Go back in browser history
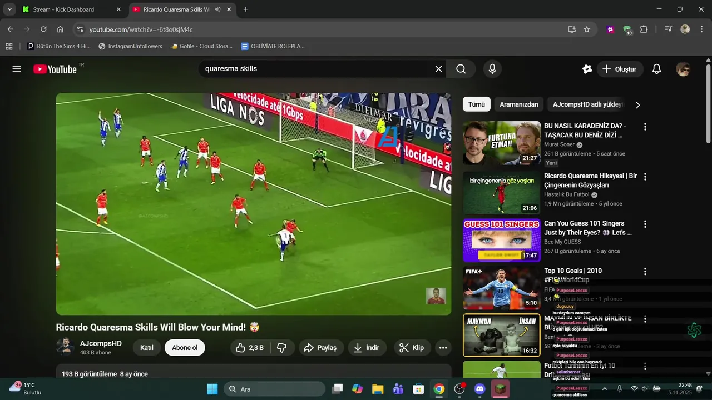 point(10,29)
